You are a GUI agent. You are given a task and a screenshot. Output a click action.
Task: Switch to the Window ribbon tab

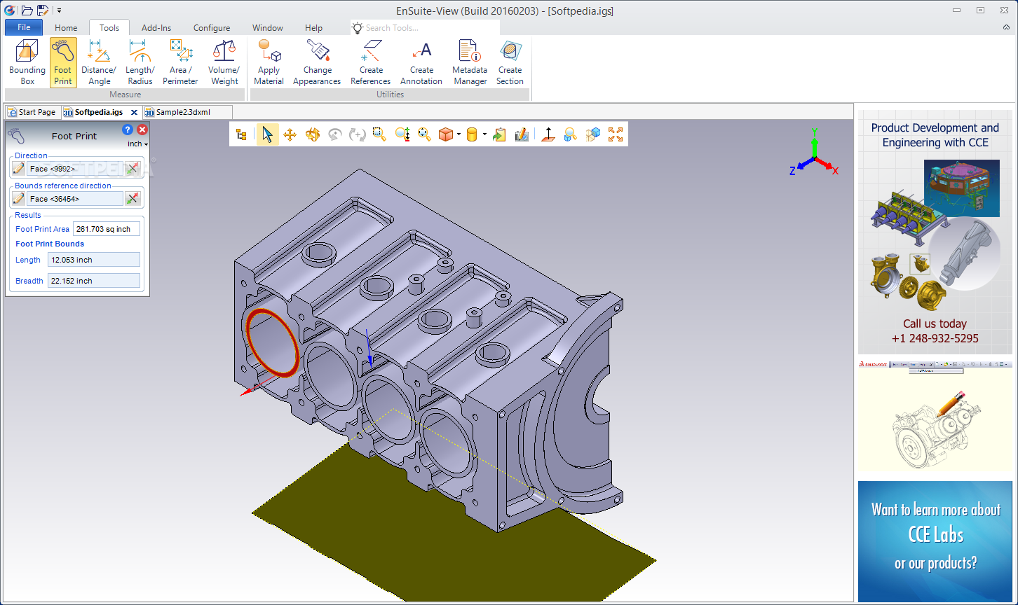[x=268, y=28]
